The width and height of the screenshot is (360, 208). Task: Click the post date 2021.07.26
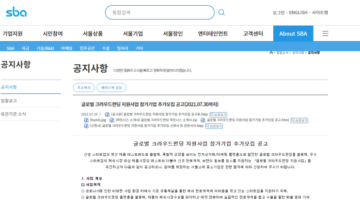89,114
